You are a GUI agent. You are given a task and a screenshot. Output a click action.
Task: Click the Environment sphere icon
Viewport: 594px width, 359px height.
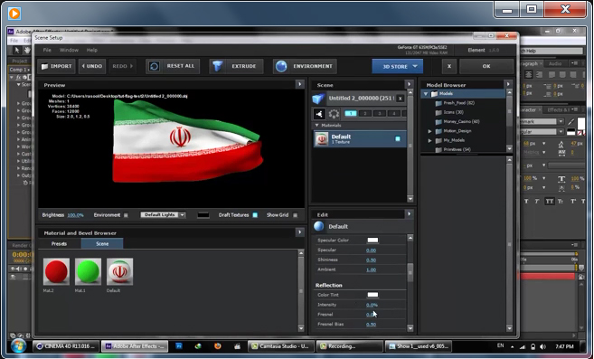click(280, 66)
